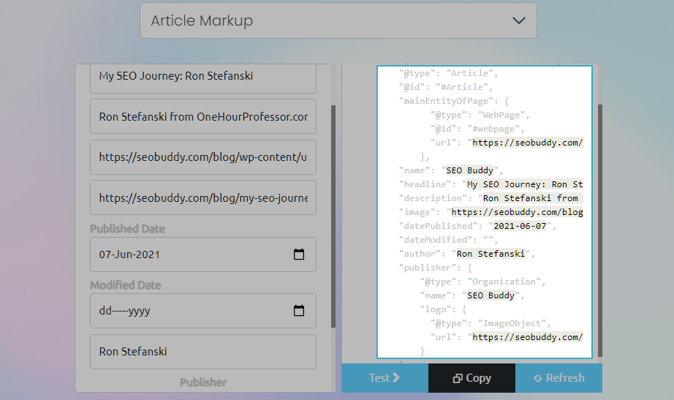The image size is (674, 400).
Task: Click the form panel vertical scrollbar
Action: point(333,216)
